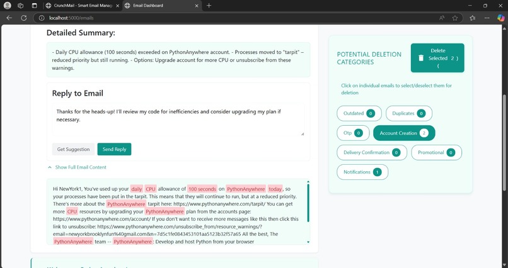Select the Duplicates category chip
508x268 pixels.
point(409,113)
